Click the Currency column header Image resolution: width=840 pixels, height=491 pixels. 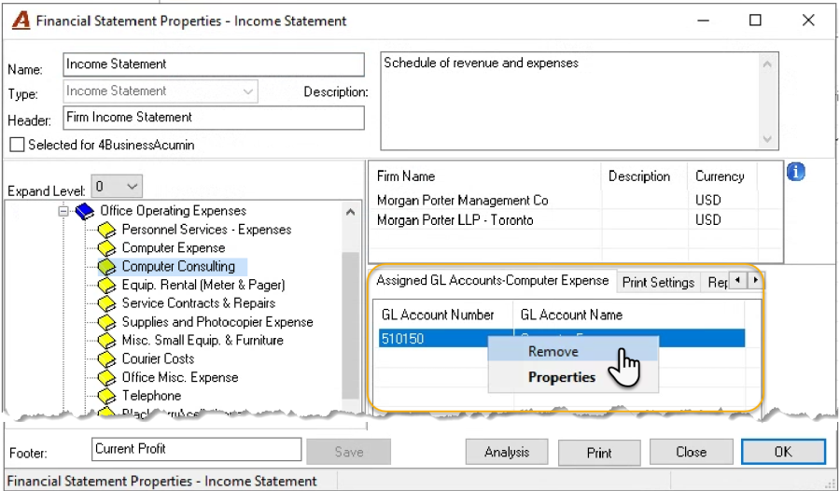point(721,176)
